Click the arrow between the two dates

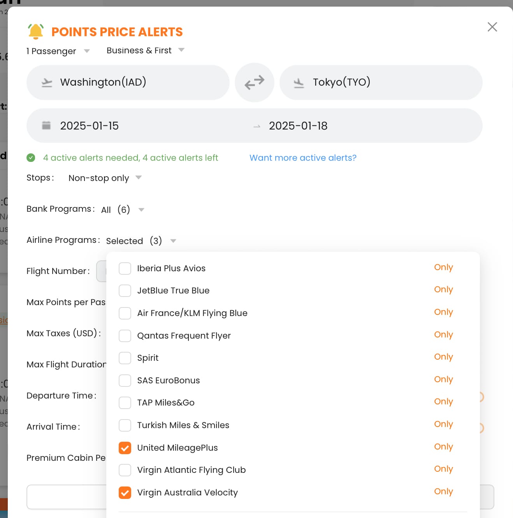click(256, 126)
